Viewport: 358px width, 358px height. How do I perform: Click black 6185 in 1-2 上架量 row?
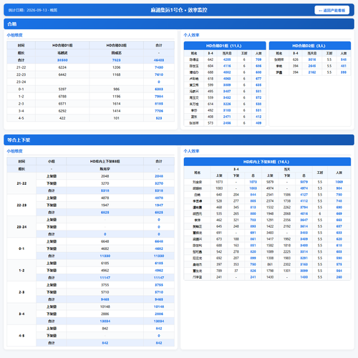pyautogui.click(x=105, y=263)
